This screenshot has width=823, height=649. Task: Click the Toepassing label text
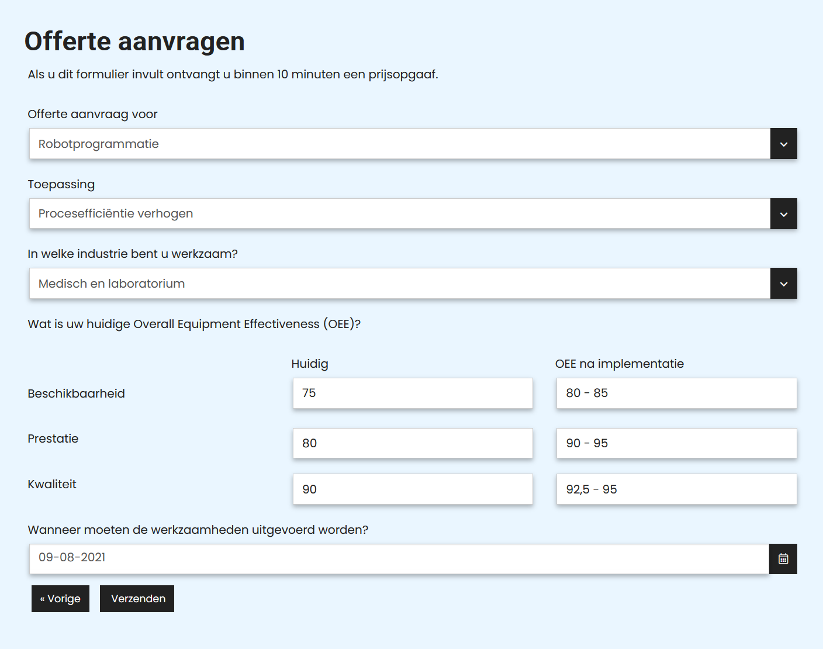click(61, 184)
